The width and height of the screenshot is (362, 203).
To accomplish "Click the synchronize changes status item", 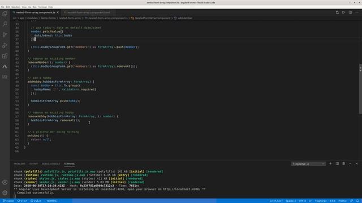I will 22,201.
